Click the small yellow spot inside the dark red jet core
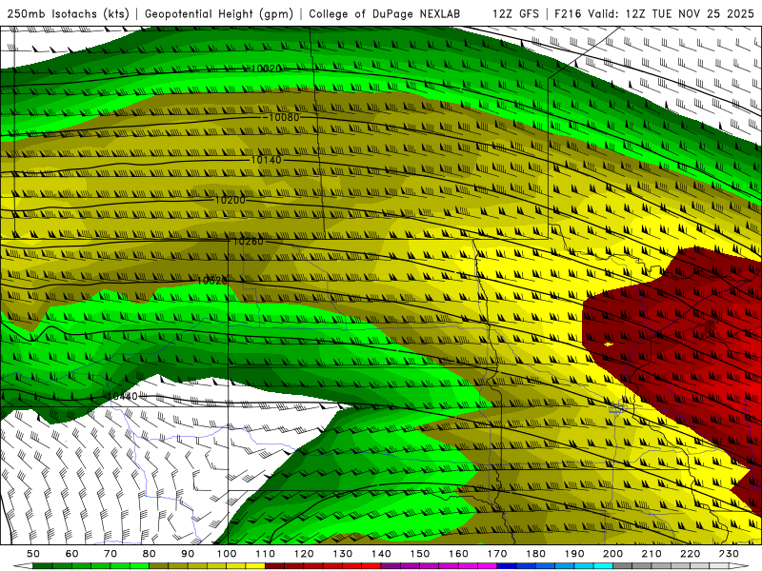Screen dimensions: 762x571 (x=608, y=345)
